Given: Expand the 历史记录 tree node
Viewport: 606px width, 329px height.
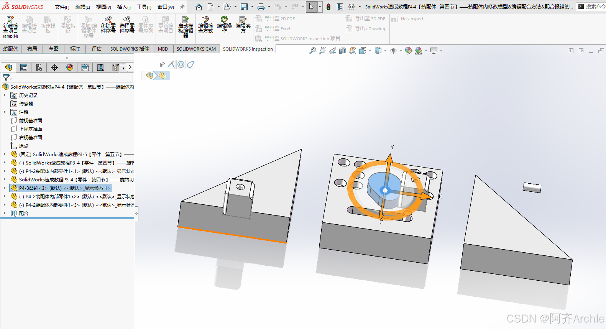Looking at the screenshot, I should pyautogui.click(x=5, y=95).
